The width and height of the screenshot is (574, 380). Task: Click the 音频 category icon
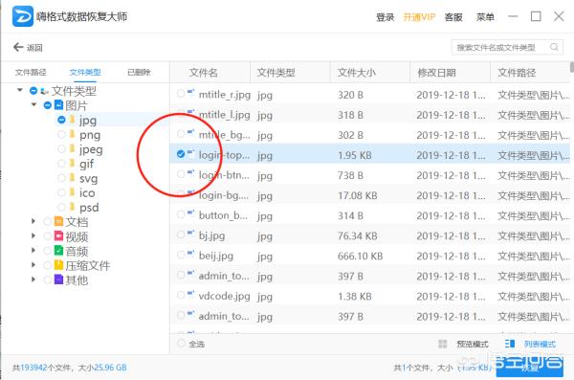tap(58, 250)
